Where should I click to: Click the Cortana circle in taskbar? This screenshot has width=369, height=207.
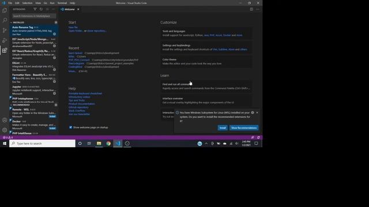(80, 143)
